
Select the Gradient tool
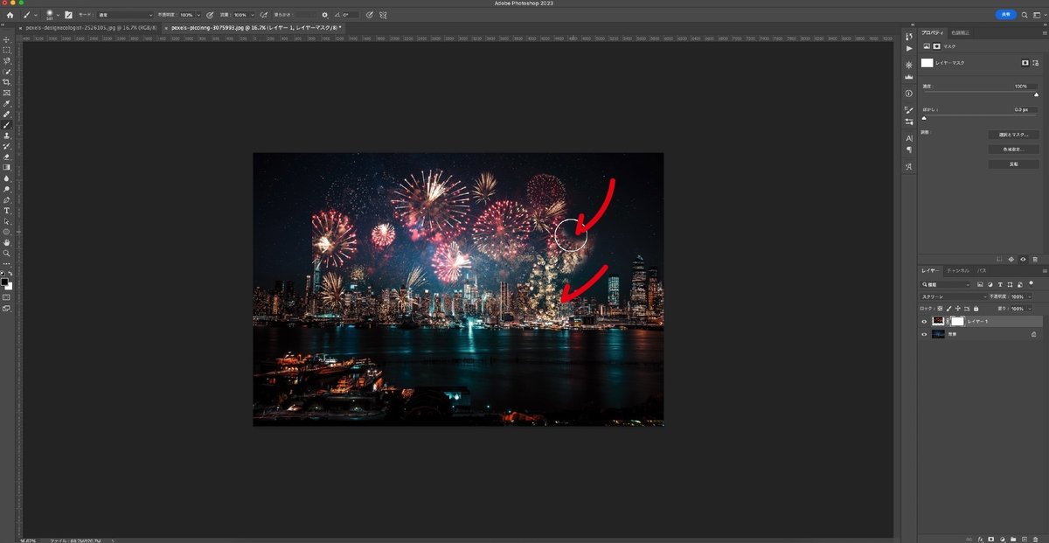pos(7,167)
